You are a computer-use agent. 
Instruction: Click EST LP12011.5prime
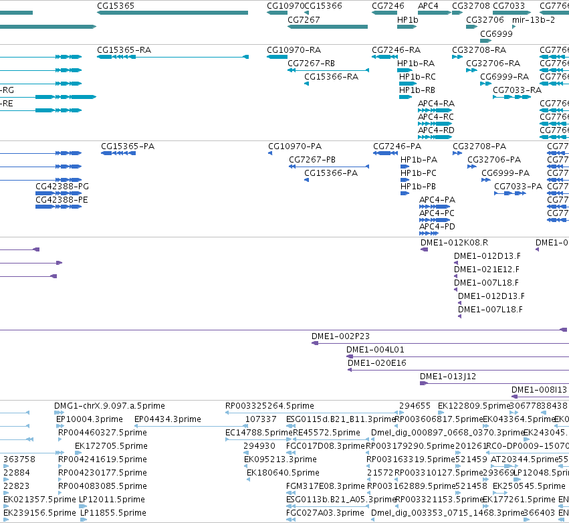pyautogui.click(x=112, y=500)
